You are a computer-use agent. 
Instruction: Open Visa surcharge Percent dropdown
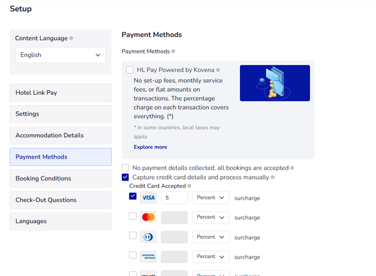(211, 197)
